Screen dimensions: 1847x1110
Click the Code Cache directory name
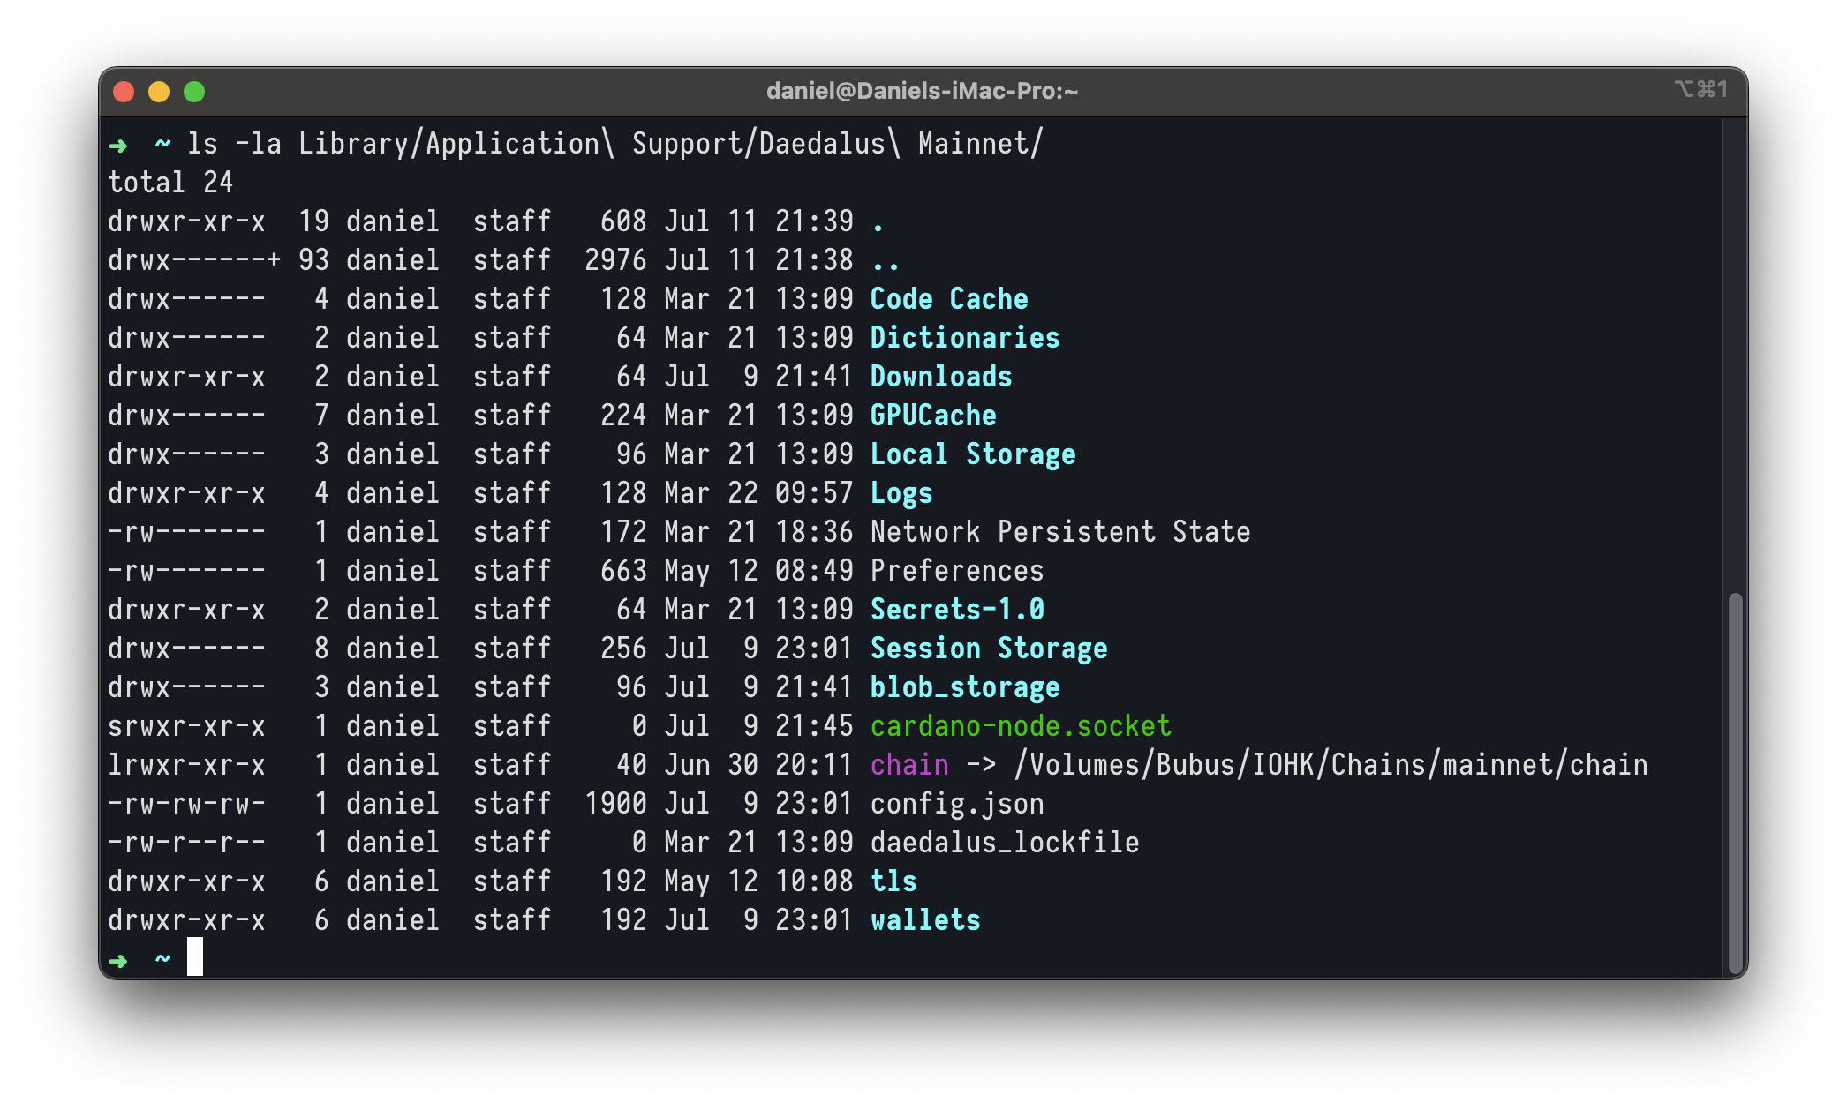[949, 299]
